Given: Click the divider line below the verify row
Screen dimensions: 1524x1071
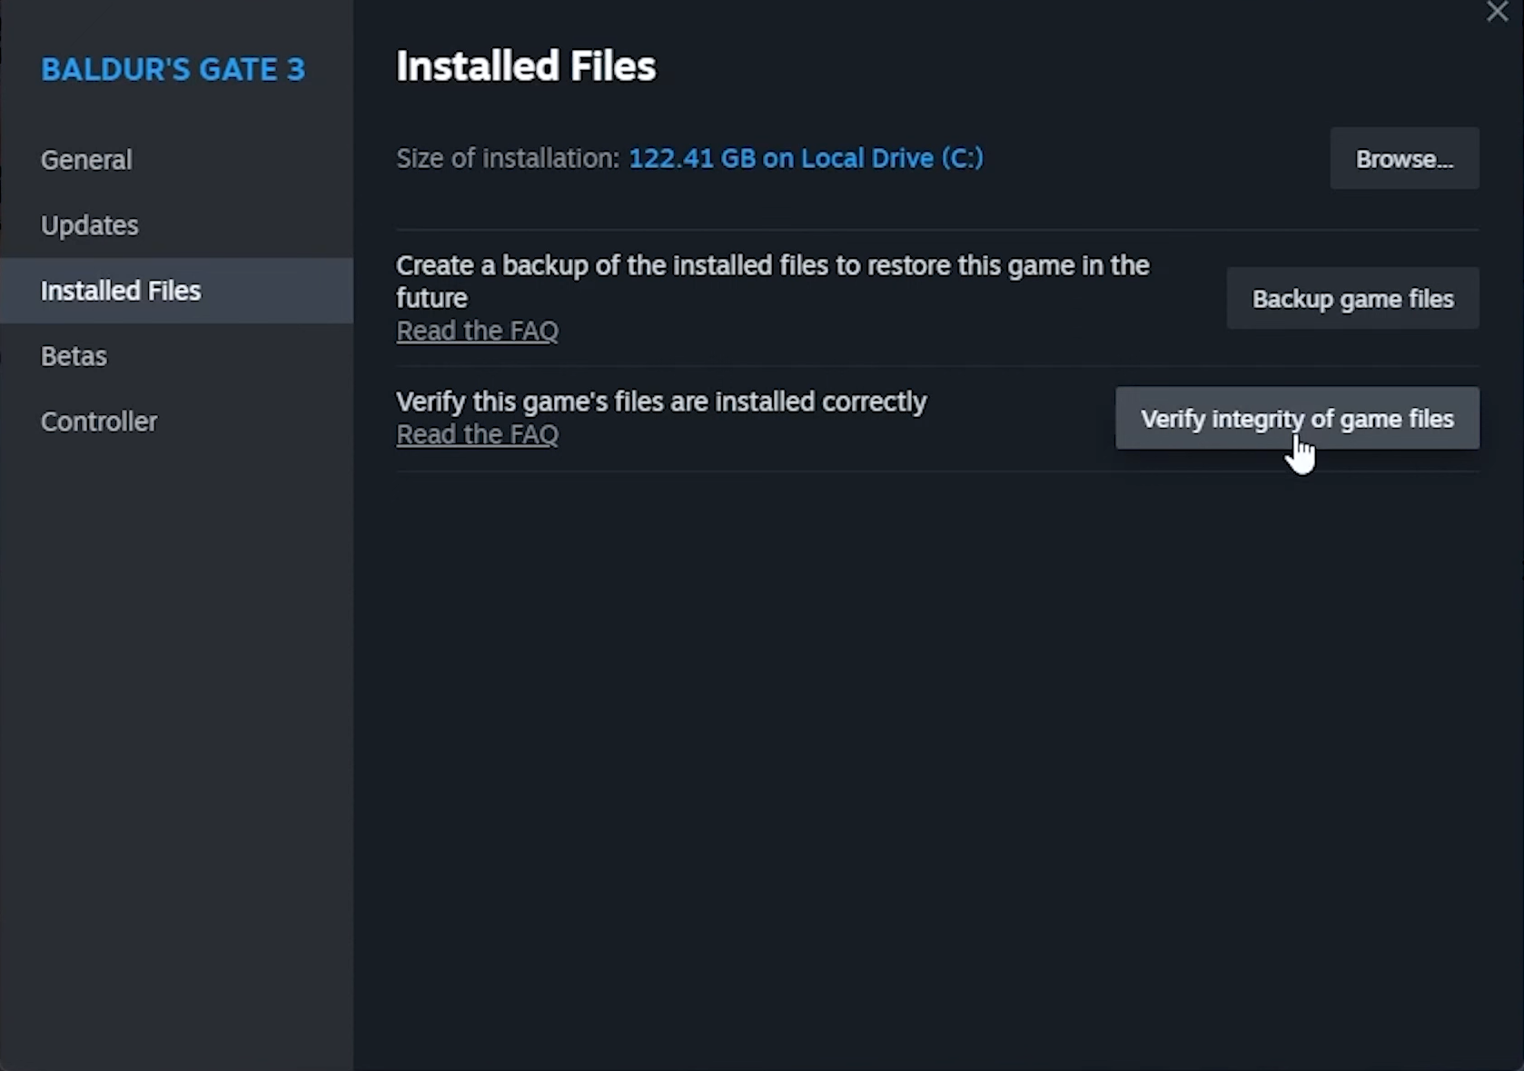Looking at the screenshot, I should (x=937, y=471).
